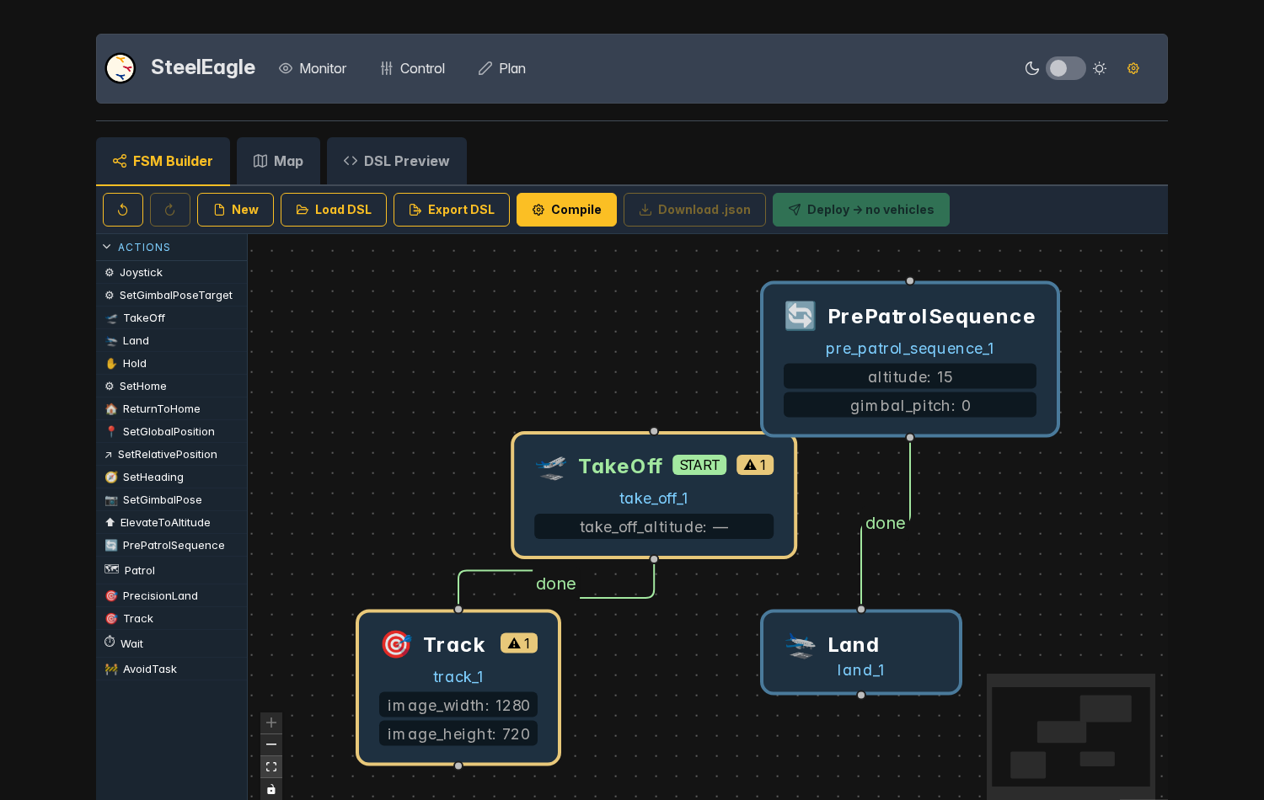Switch to the DSL Preview tab
The image size is (1264, 800).
click(397, 161)
